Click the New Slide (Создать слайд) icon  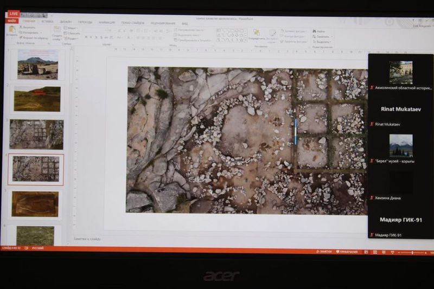click(x=56, y=32)
